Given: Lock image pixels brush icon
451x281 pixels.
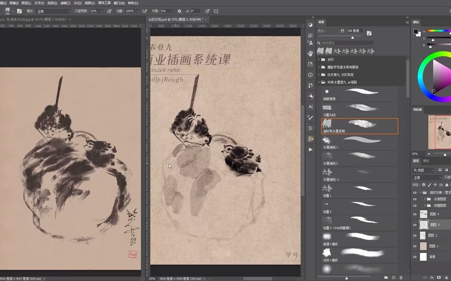Looking at the screenshot, I should point(429,185).
